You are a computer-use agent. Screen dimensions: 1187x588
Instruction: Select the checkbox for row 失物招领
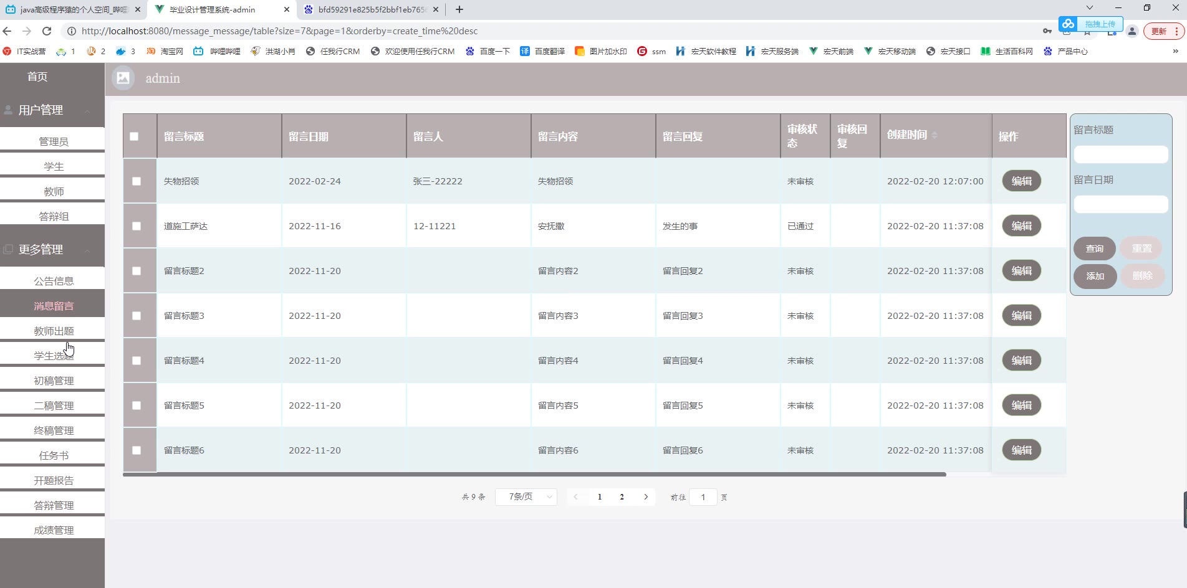pyautogui.click(x=137, y=181)
